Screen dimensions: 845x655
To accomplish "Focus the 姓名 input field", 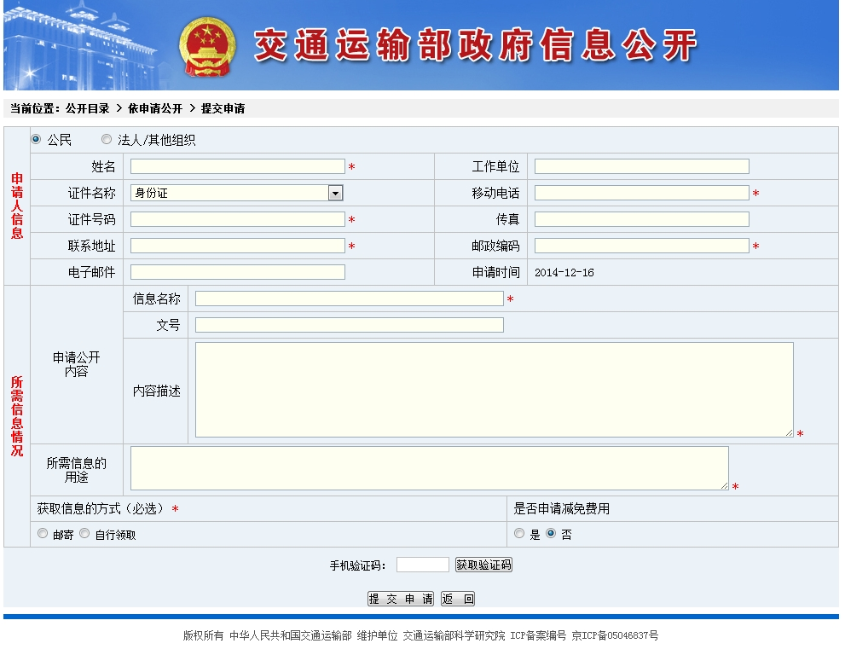I will pyautogui.click(x=237, y=166).
